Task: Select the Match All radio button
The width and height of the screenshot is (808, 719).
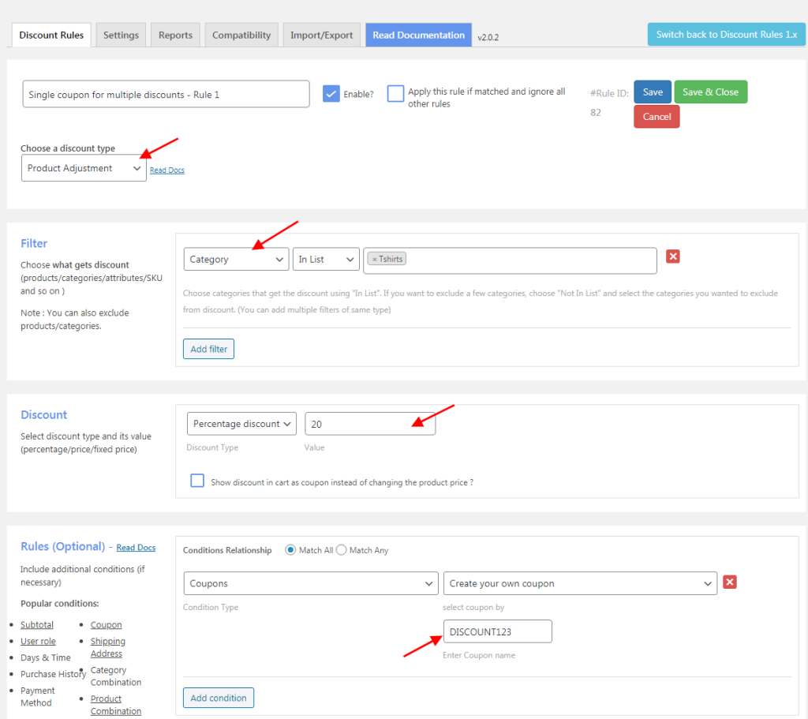Action: tap(290, 550)
